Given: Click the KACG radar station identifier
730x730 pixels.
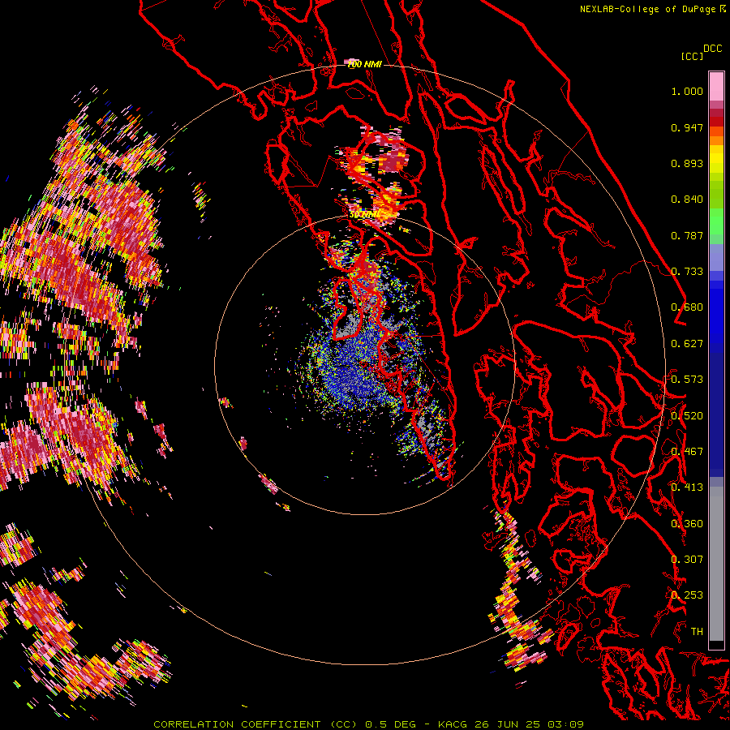Looking at the screenshot, I should pos(453,724).
